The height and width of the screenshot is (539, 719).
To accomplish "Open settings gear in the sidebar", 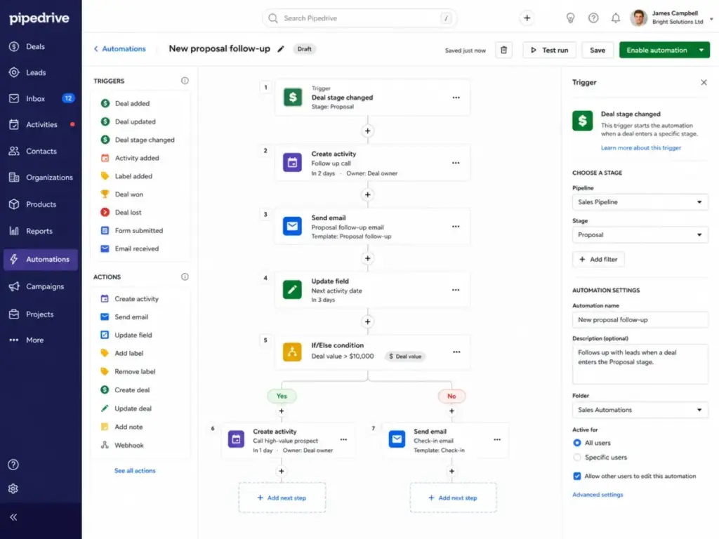I will click(13, 488).
